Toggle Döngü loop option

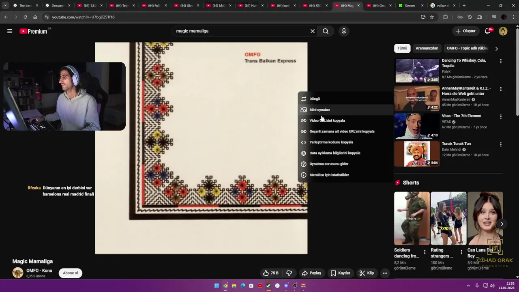click(345, 99)
